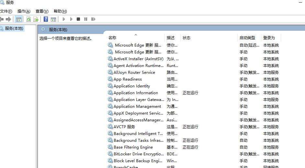Click gear icon beside Application Information
This screenshot has width=305, height=168.
point(110,93)
